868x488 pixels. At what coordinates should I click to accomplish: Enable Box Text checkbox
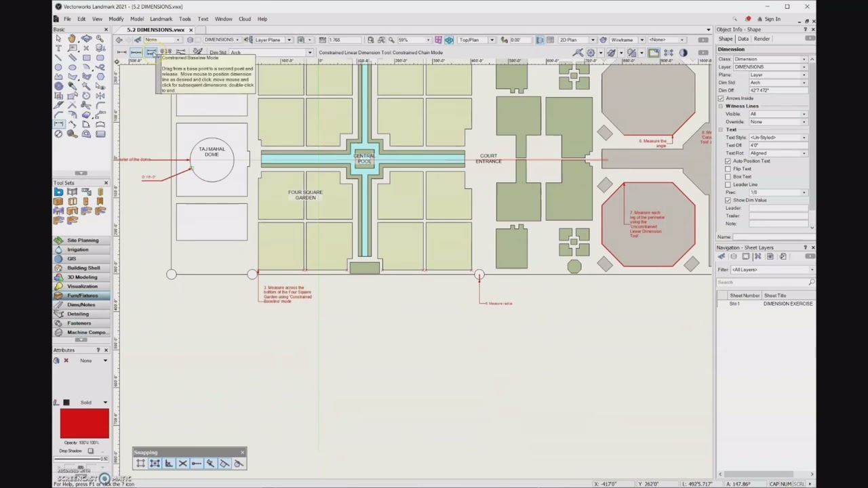[728, 176]
